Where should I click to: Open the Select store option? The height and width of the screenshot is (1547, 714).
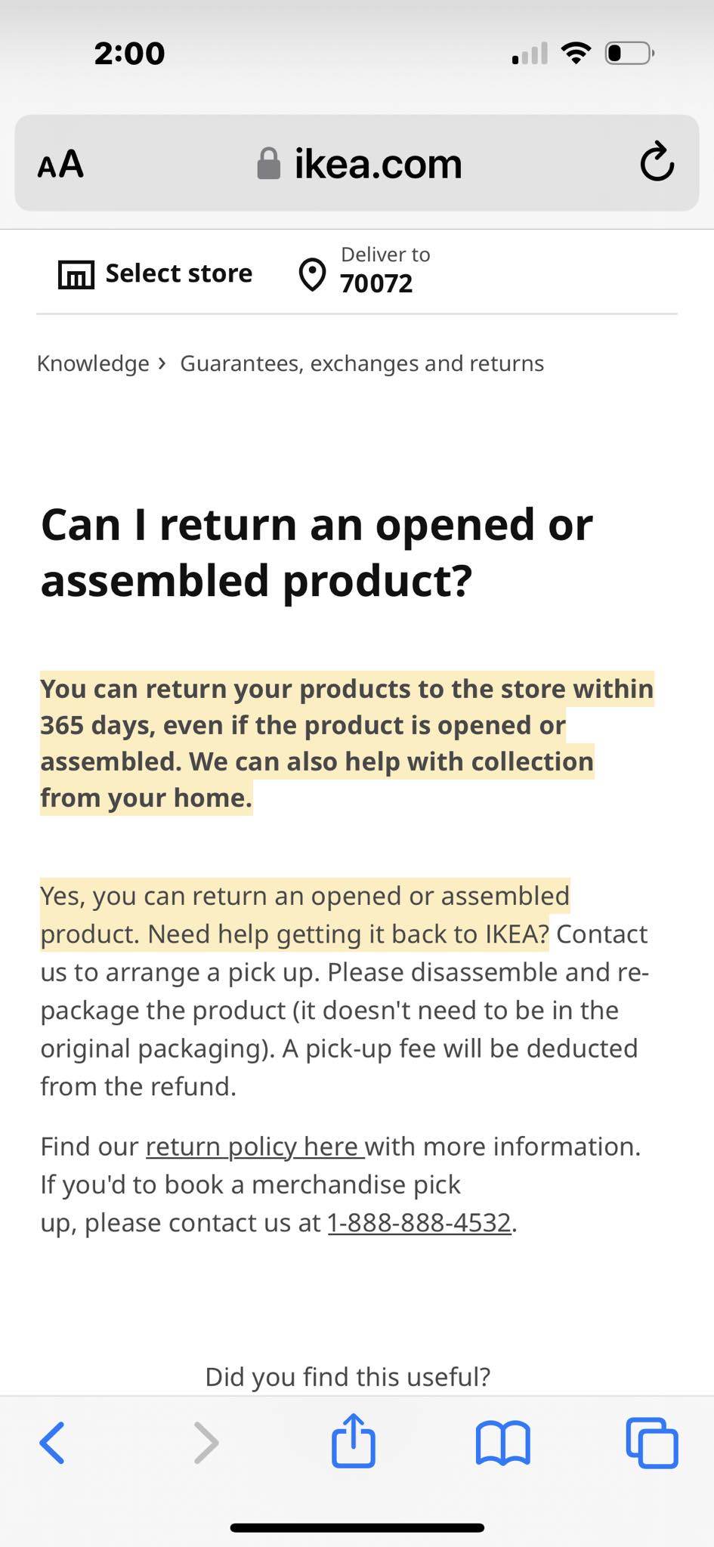pyautogui.click(x=156, y=273)
